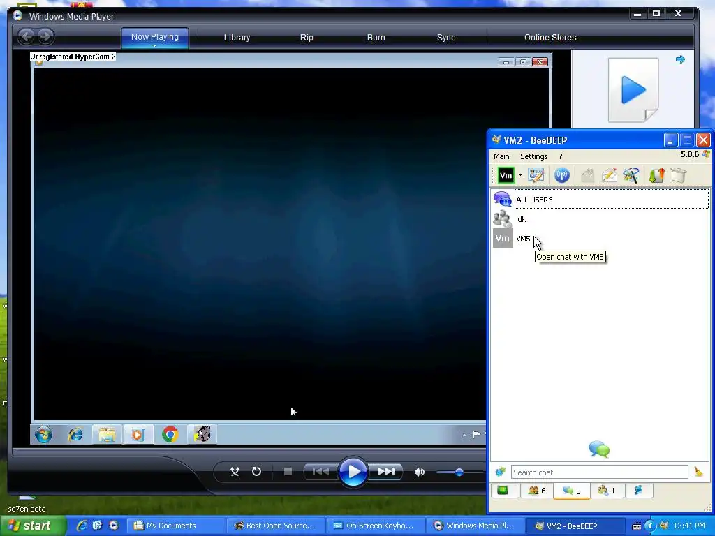Click the action center flag in the video

pos(476,434)
